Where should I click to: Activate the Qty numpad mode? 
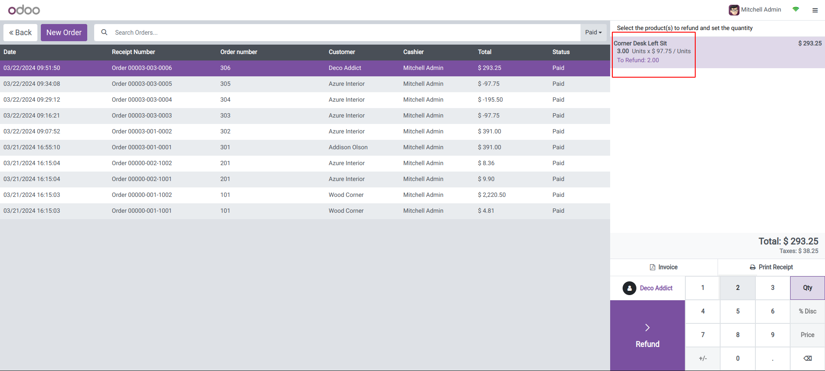(x=807, y=288)
